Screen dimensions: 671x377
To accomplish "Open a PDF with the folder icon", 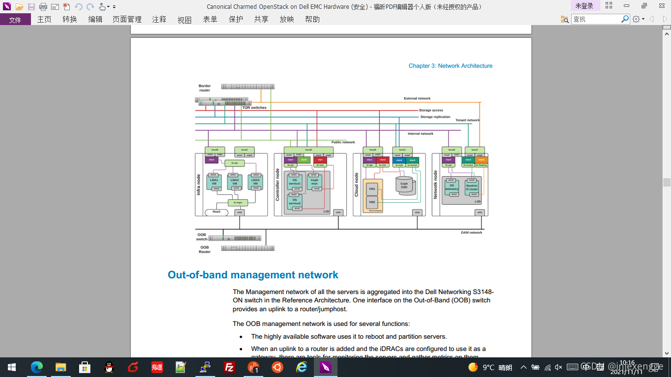I will [x=19, y=7].
